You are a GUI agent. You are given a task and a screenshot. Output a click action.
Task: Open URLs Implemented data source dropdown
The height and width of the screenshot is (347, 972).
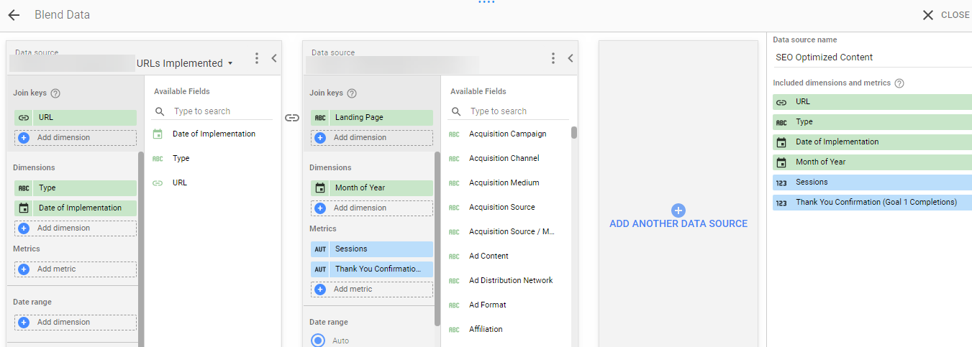tap(185, 63)
